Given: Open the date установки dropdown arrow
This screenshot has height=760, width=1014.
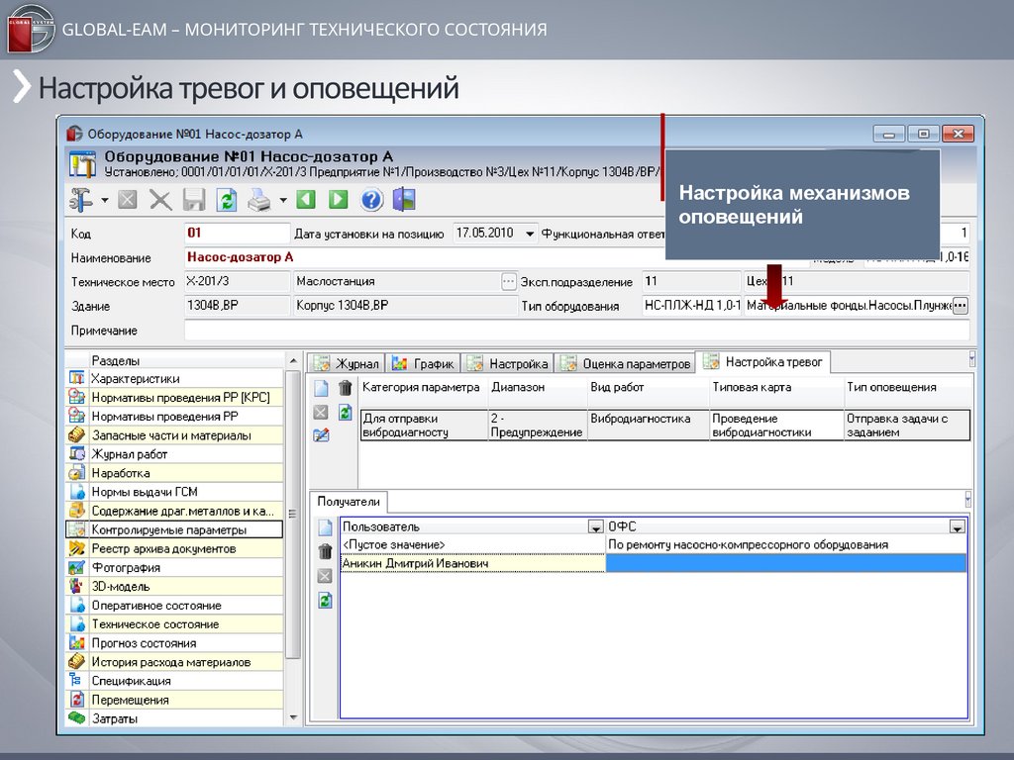Looking at the screenshot, I should click(530, 235).
